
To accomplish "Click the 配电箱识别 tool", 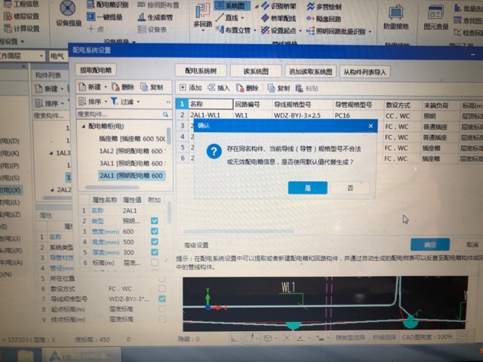I will point(107,5).
